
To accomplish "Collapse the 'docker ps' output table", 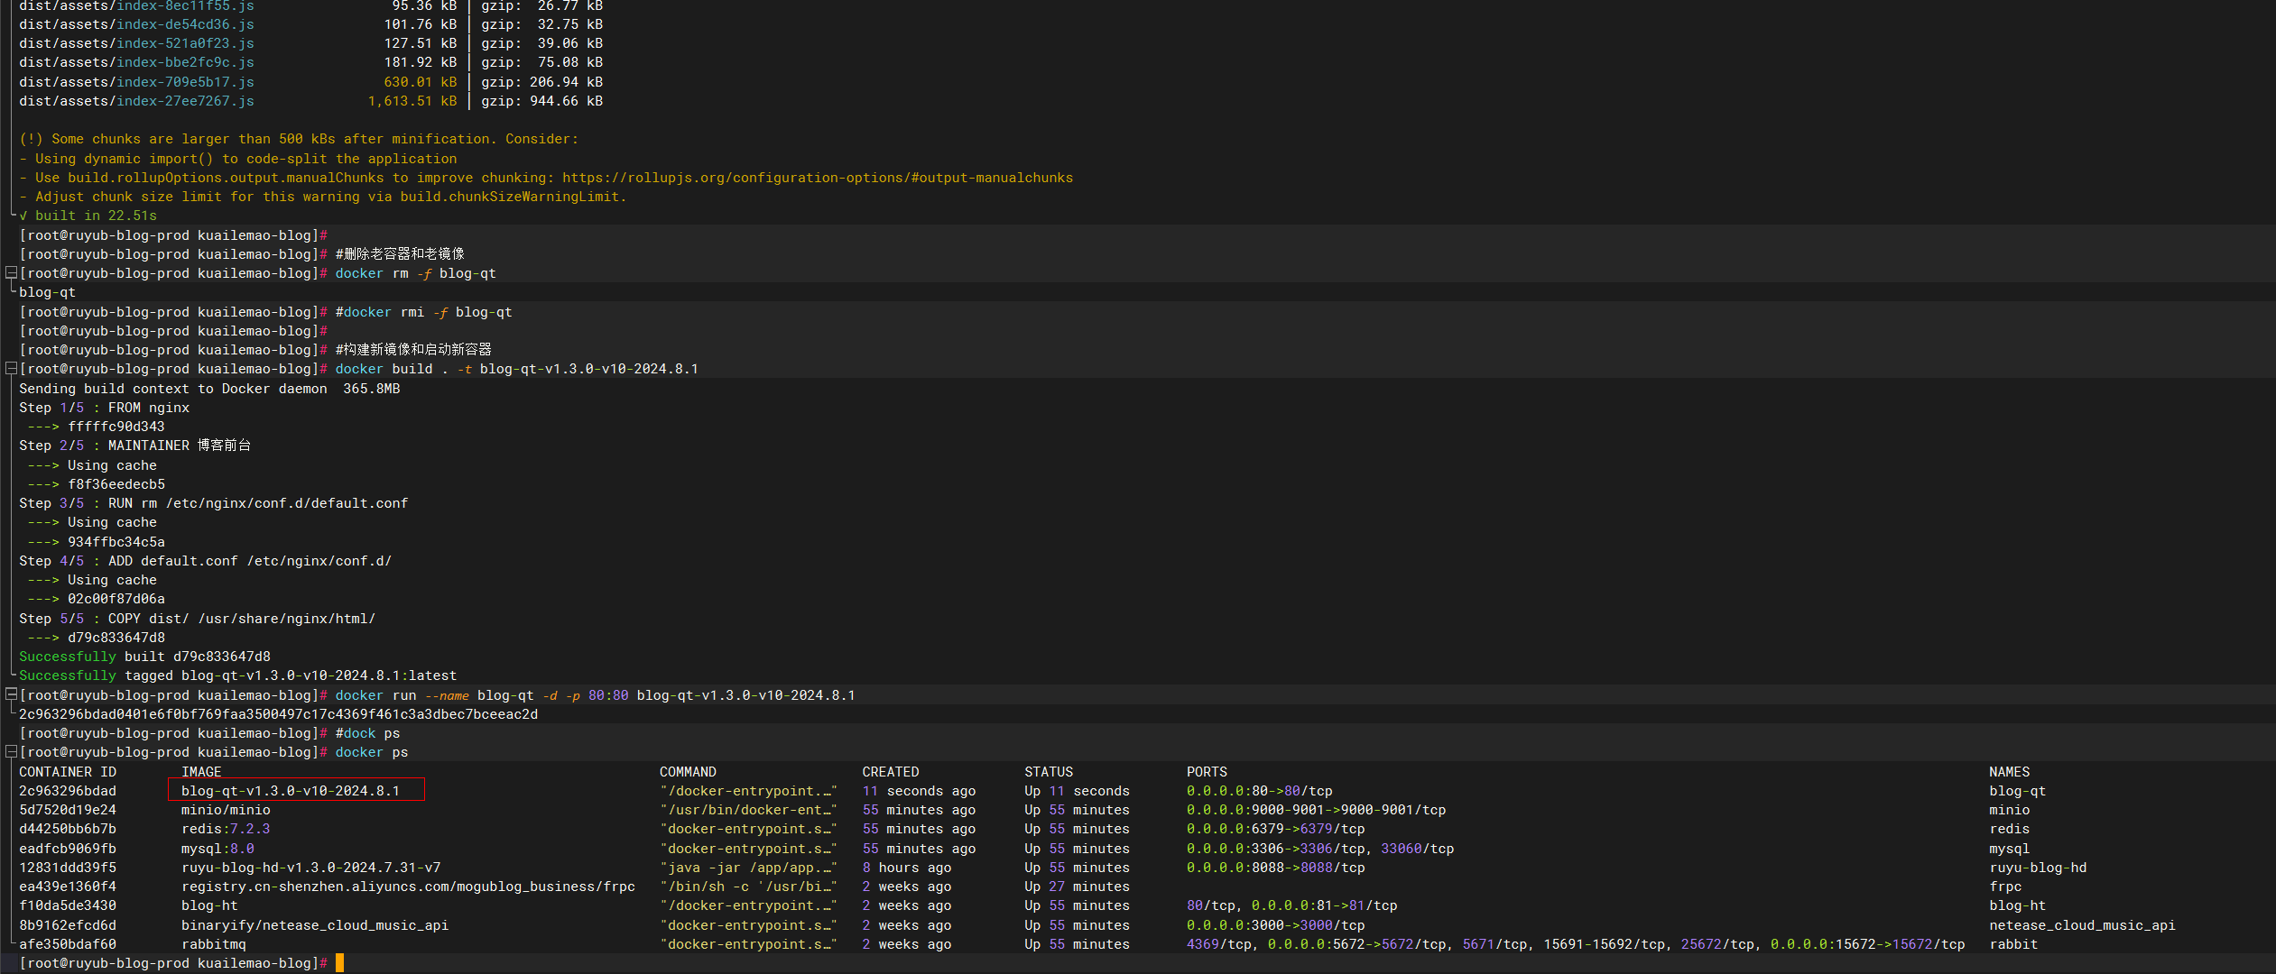I will pyautogui.click(x=11, y=751).
